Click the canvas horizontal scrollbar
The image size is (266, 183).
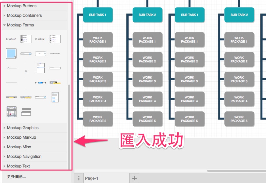[x=237, y=171]
